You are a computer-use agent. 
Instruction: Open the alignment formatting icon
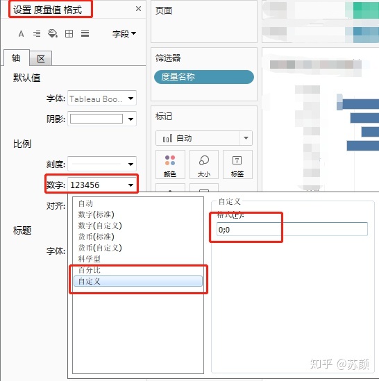coord(37,33)
